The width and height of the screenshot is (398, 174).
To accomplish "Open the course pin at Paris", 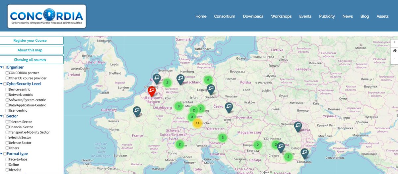I will (137, 111).
